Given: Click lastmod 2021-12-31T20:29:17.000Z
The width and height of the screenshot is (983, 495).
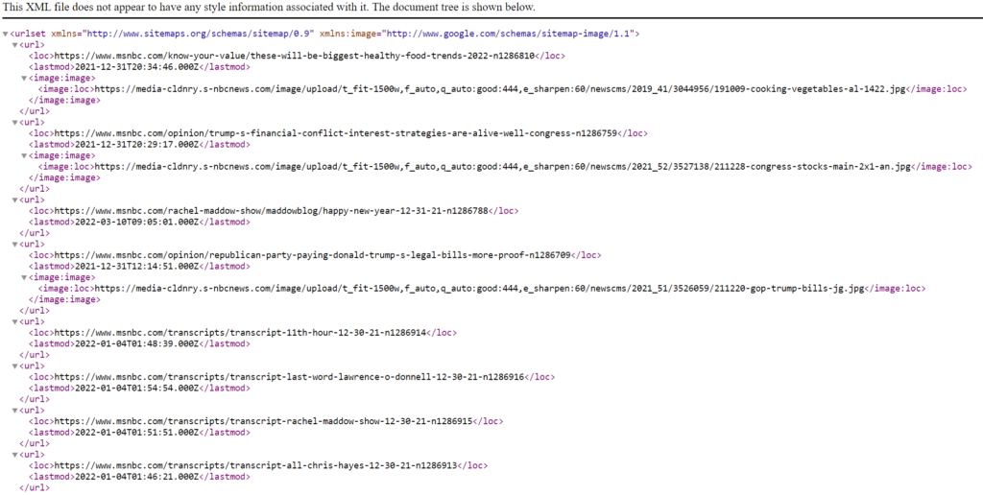Looking at the screenshot, I should (137, 145).
